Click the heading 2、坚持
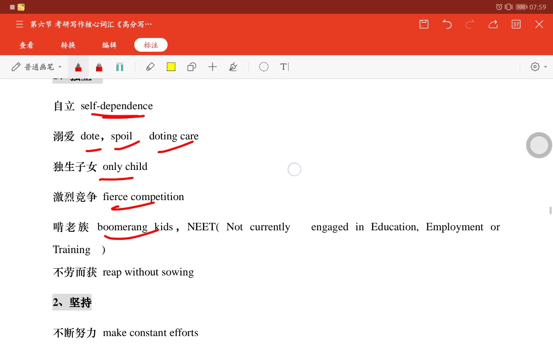This screenshot has width=553, height=345. (72, 302)
